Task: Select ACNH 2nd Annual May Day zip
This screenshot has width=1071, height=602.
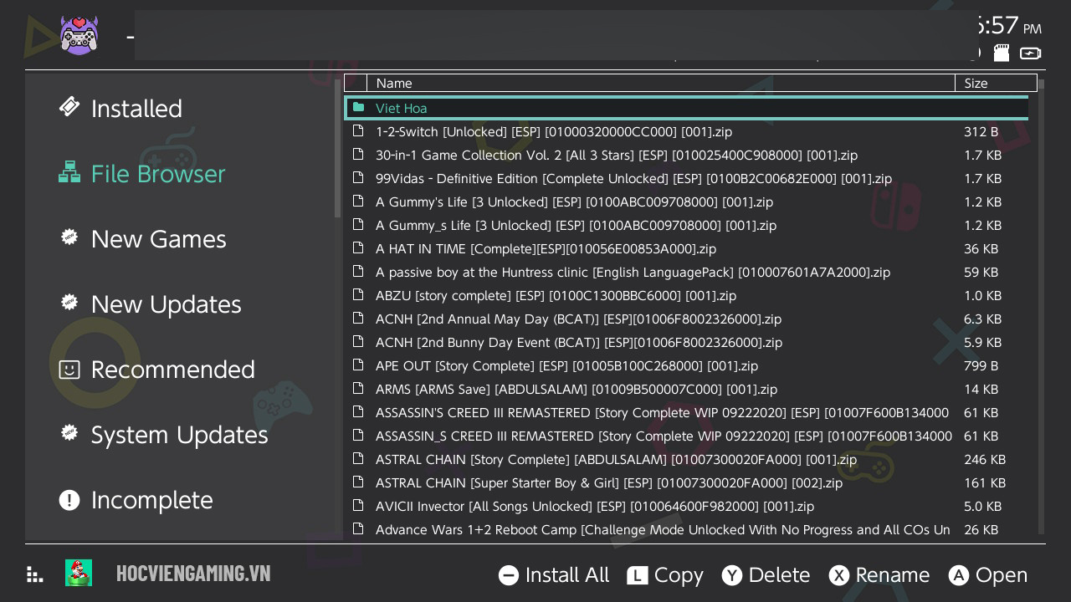Action: pyautogui.click(x=686, y=319)
